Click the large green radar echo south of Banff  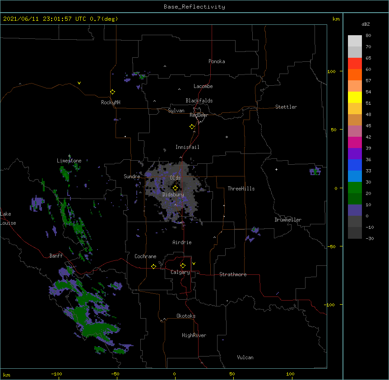86,315
